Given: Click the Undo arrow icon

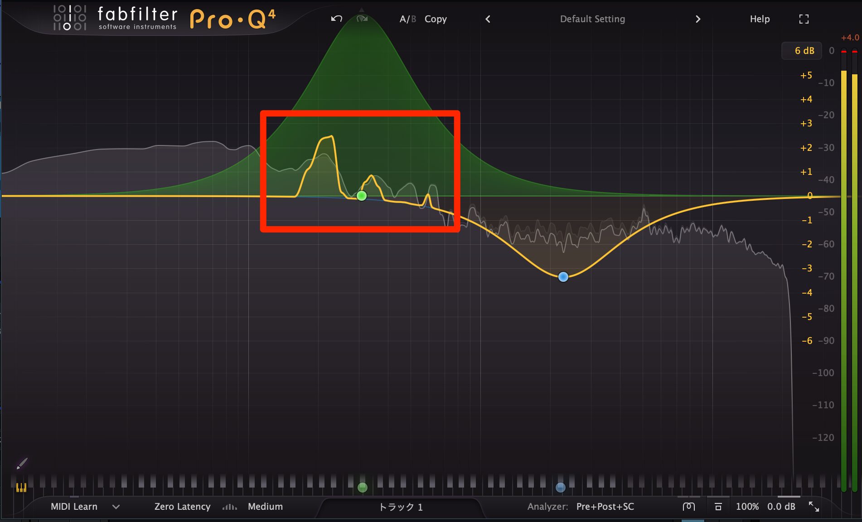Looking at the screenshot, I should 336,19.
